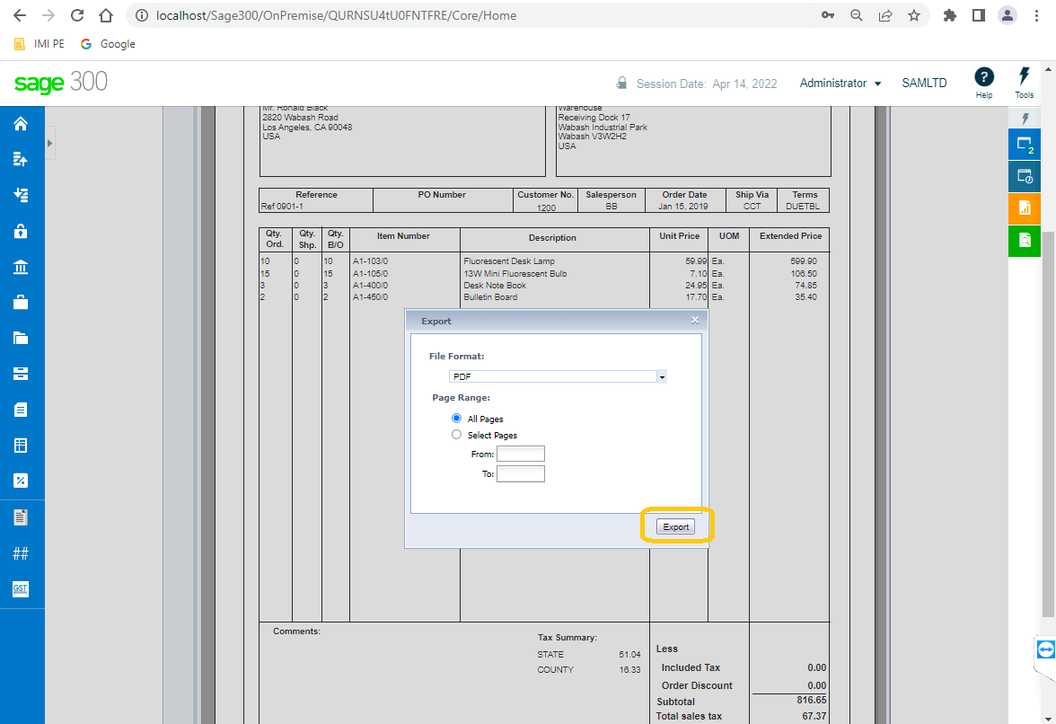Click the ## icon in the sidebar
1056x724 pixels.
click(x=22, y=553)
